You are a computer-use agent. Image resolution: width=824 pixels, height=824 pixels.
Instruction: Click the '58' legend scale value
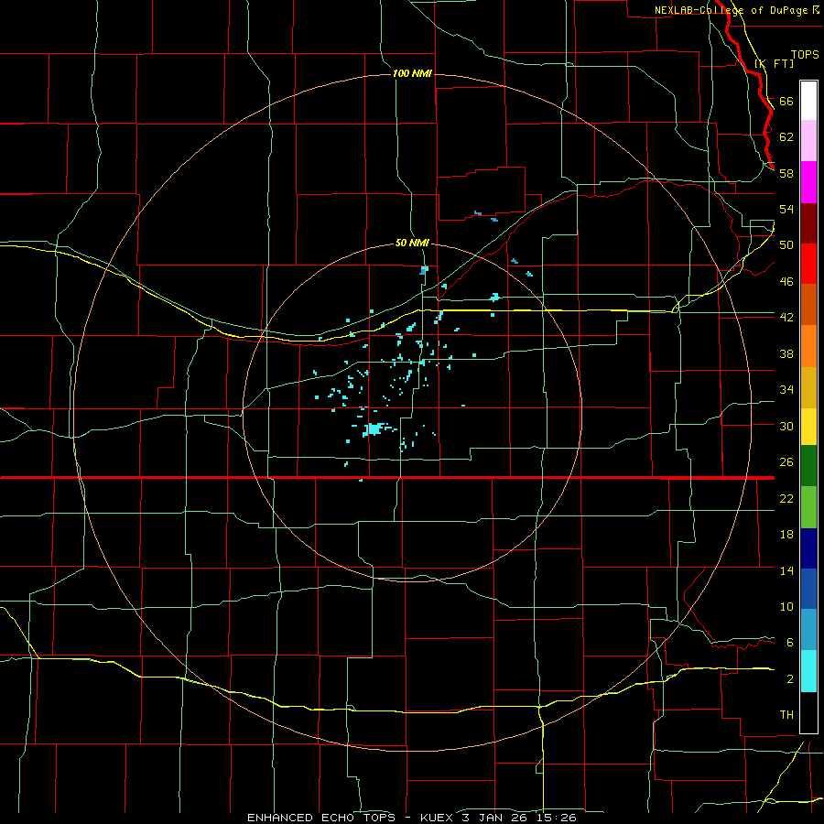pyautogui.click(x=786, y=173)
